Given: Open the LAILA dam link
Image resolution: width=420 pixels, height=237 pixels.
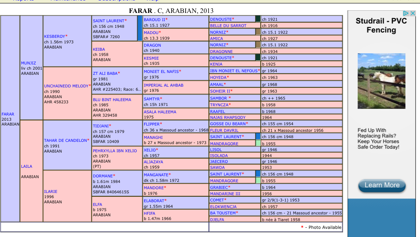Looking at the screenshot, I should 27,166.
